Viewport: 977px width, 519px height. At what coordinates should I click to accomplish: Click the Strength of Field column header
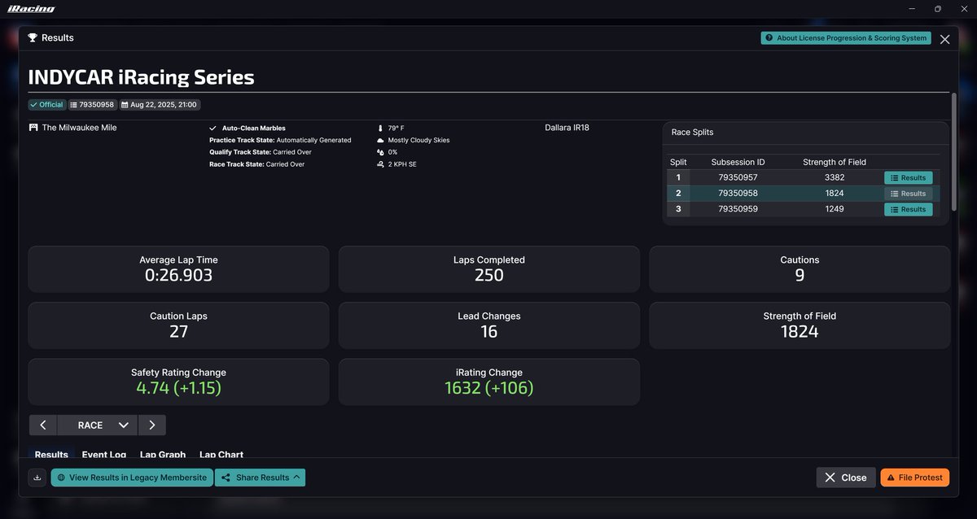(x=834, y=162)
